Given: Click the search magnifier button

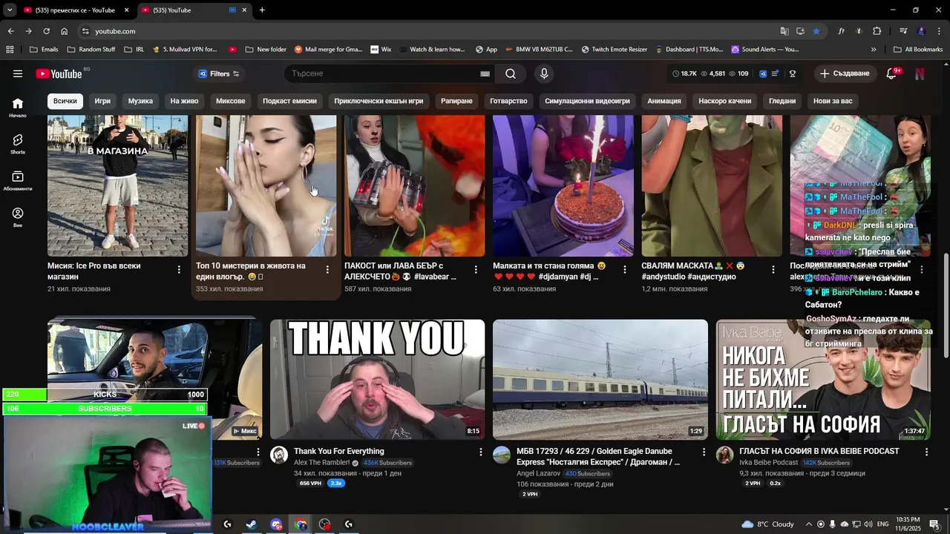Looking at the screenshot, I should 511,73.
